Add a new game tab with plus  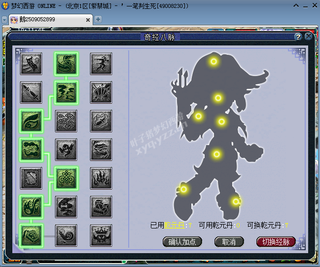click(98, 19)
